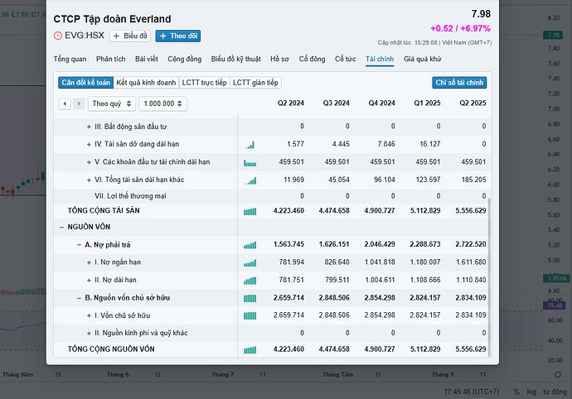Open Theo quý period dropdown

coord(112,103)
